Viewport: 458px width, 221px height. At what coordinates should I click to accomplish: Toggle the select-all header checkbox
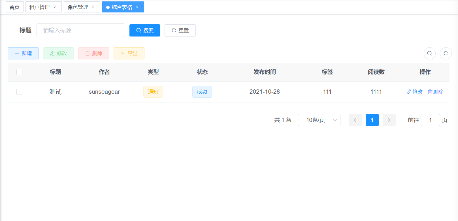[19, 72]
